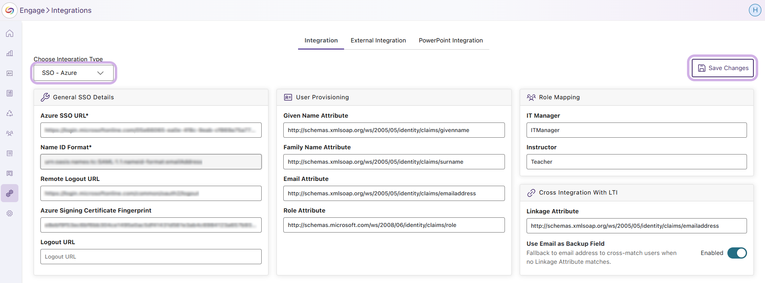Open the user profile avatar H

(x=755, y=10)
